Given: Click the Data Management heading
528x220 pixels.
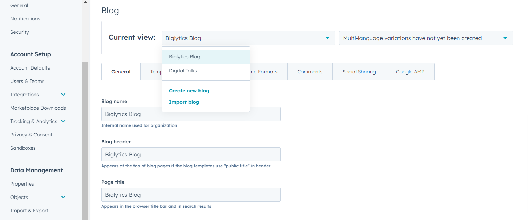Looking at the screenshot, I should coord(37,170).
